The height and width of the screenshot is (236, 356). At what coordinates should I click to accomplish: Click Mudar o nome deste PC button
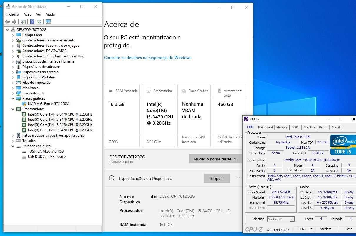coord(215,159)
